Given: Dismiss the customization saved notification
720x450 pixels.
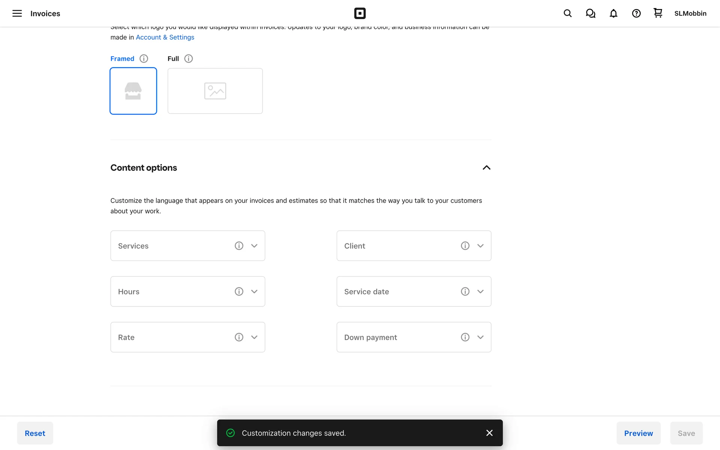Looking at the screenshot, I should point(489,433).
